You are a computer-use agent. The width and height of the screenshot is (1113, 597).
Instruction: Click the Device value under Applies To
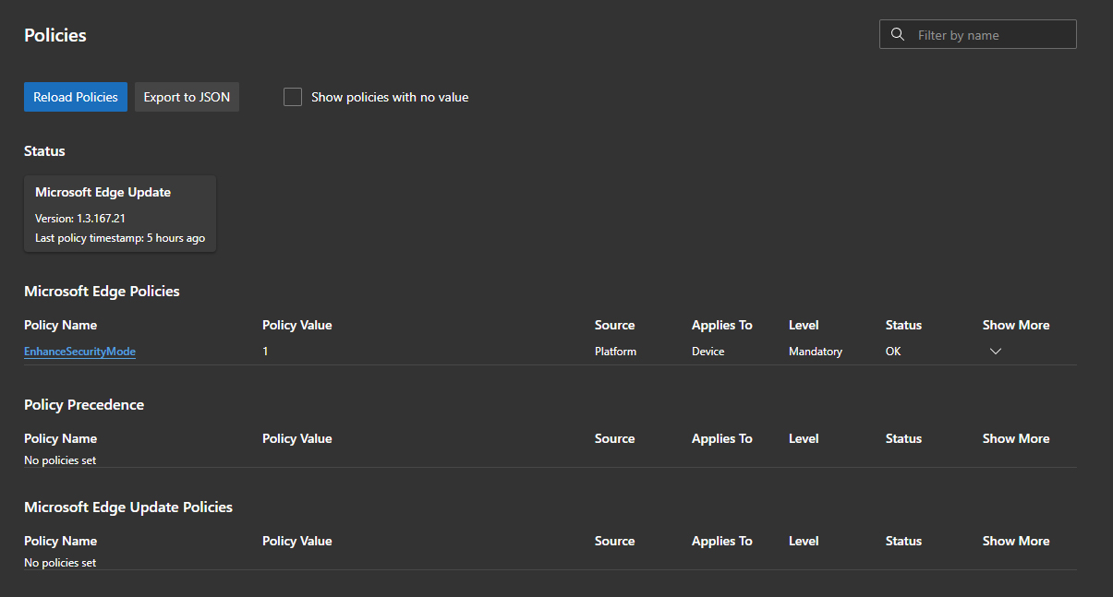coord(709,352)
